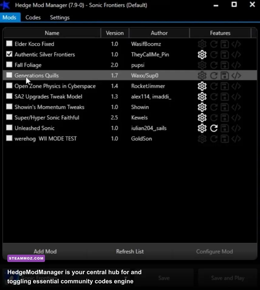Sort by the Author column header
The image size is (260, 290).
coord(159,33)
